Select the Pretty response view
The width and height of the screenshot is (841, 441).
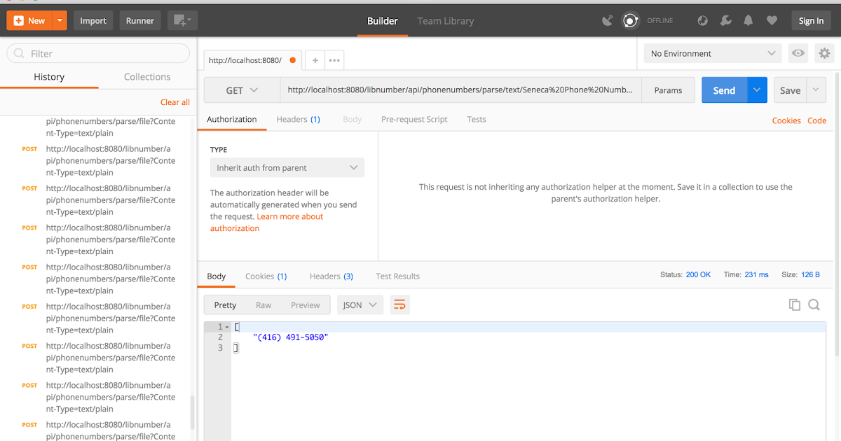coord(224,304)
